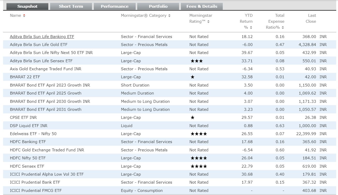Open DSP Liquid ETF INR link
This screenshot has width=338, height=195.
point(28,126)
